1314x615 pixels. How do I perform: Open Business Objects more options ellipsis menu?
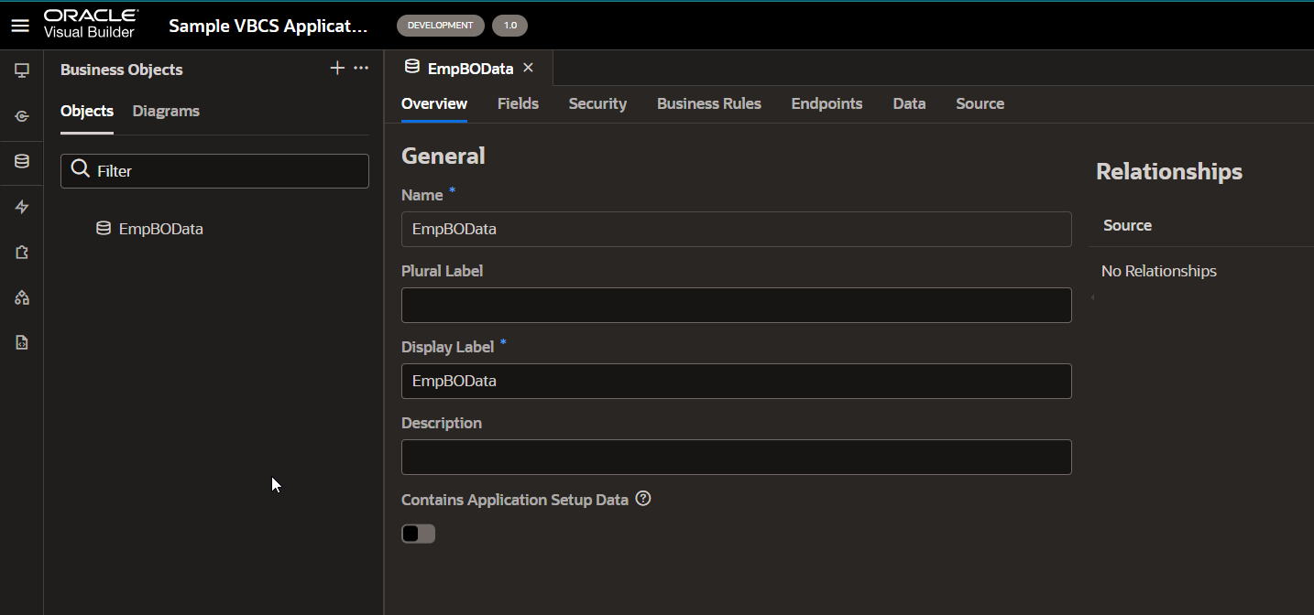[361, 69]
